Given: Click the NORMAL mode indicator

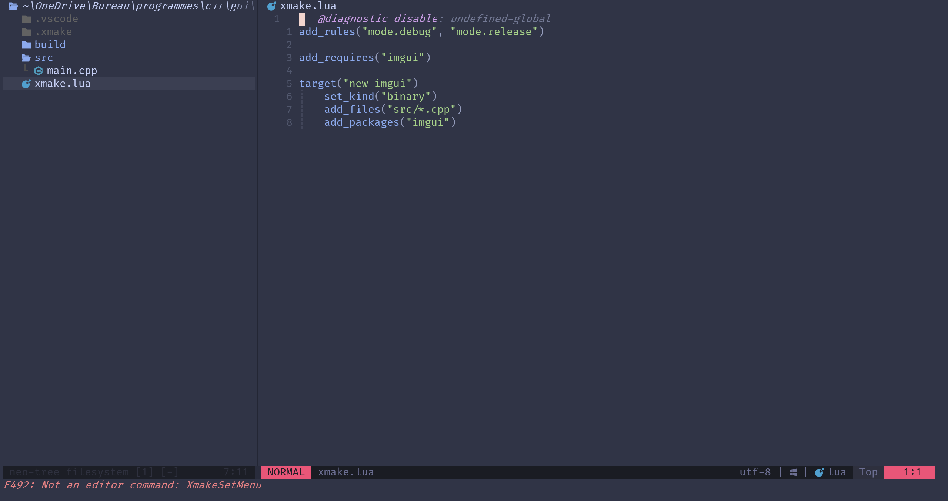Looking at the screenshot, I should coord(286,472).
